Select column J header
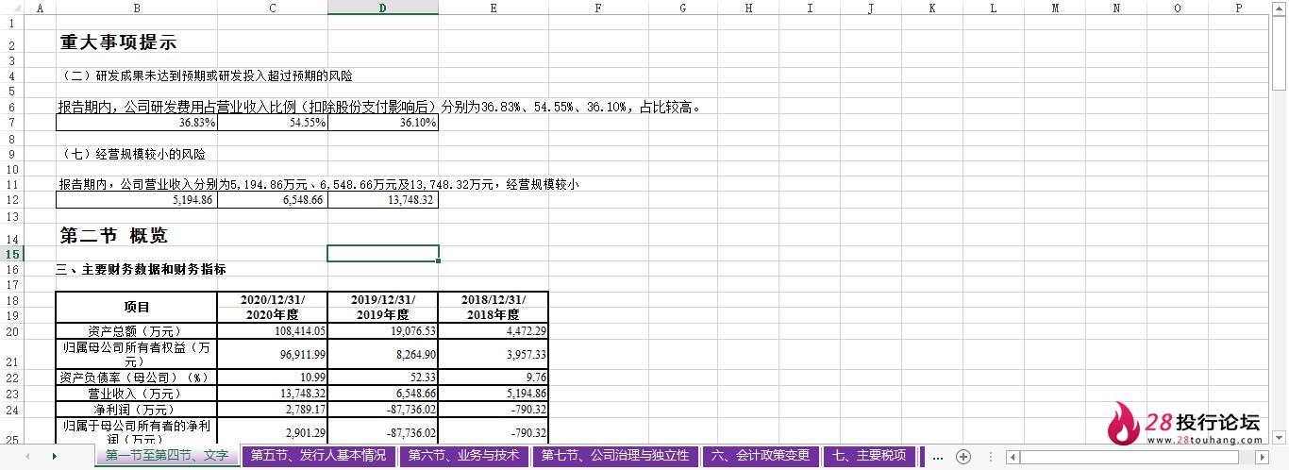This screenshot has height=470, width=1289. [870, 8]
